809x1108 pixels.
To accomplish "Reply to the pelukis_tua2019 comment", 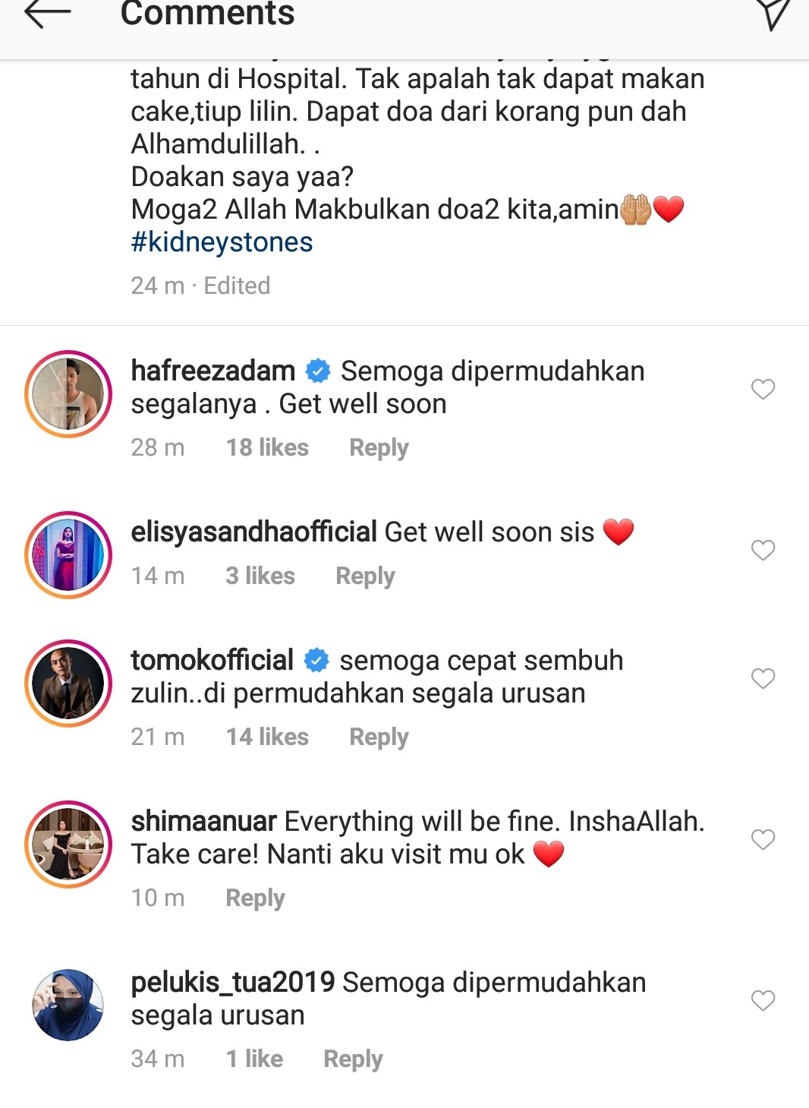I will 353,1059.
